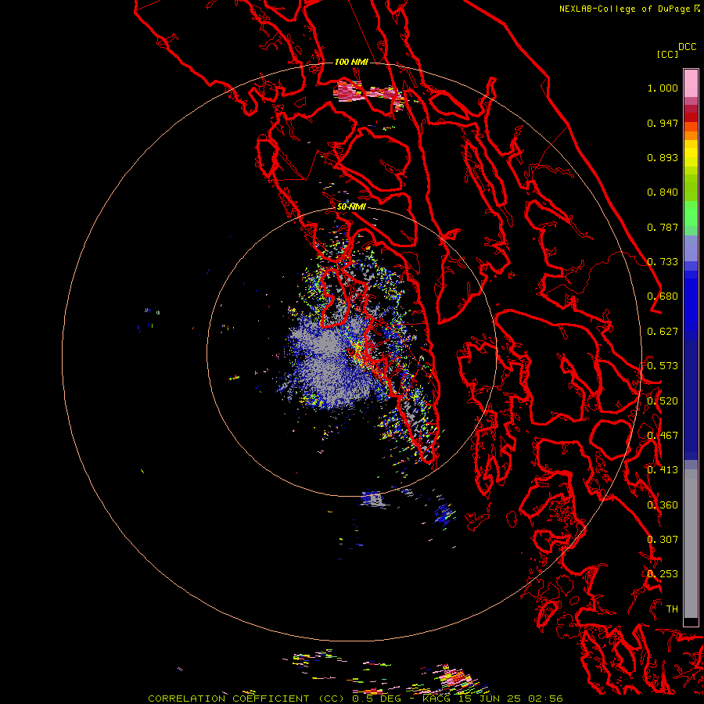Click the [CC] legend unit label
Screen dimensions: 704x704
tap(667, 54)
